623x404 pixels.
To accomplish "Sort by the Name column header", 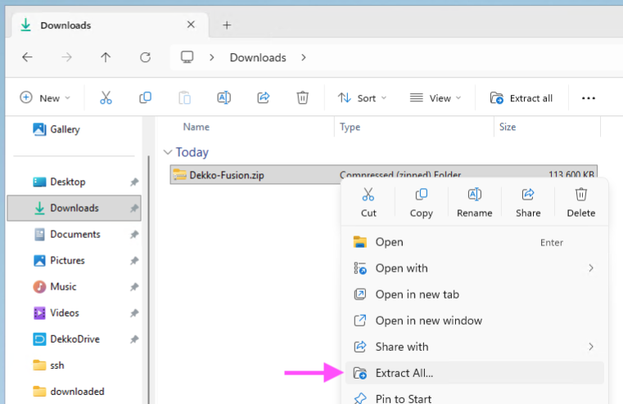I will click(x=196, y=127).
